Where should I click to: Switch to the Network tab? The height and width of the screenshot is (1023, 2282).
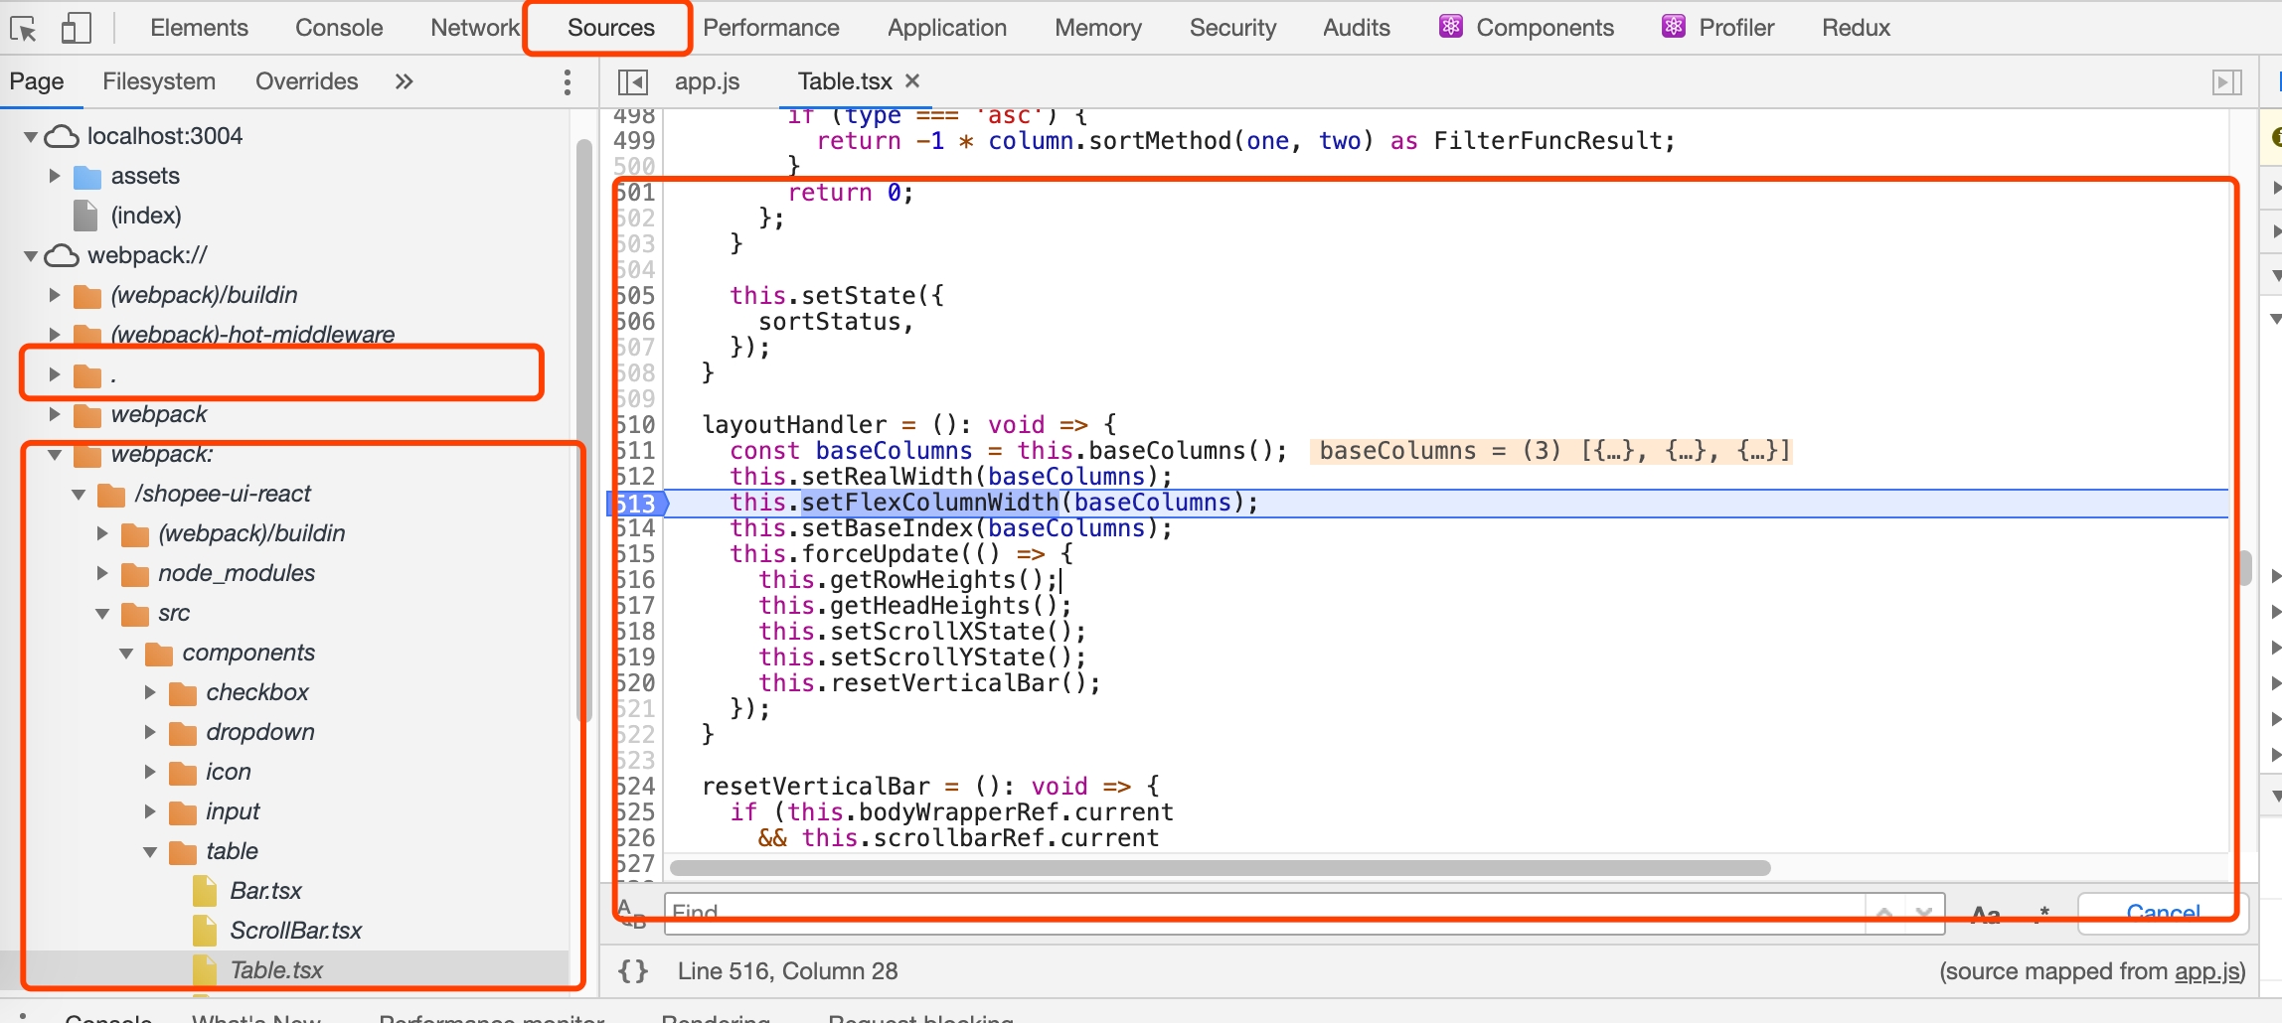474,28
